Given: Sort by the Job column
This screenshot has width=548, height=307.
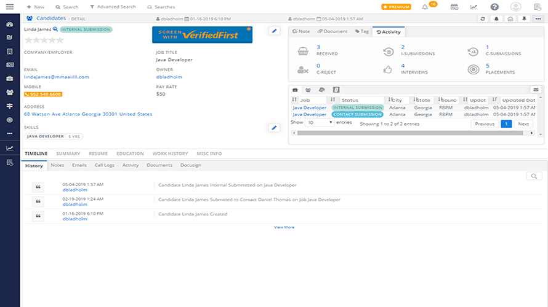Looking at the screenshot, I should (309, 100).
